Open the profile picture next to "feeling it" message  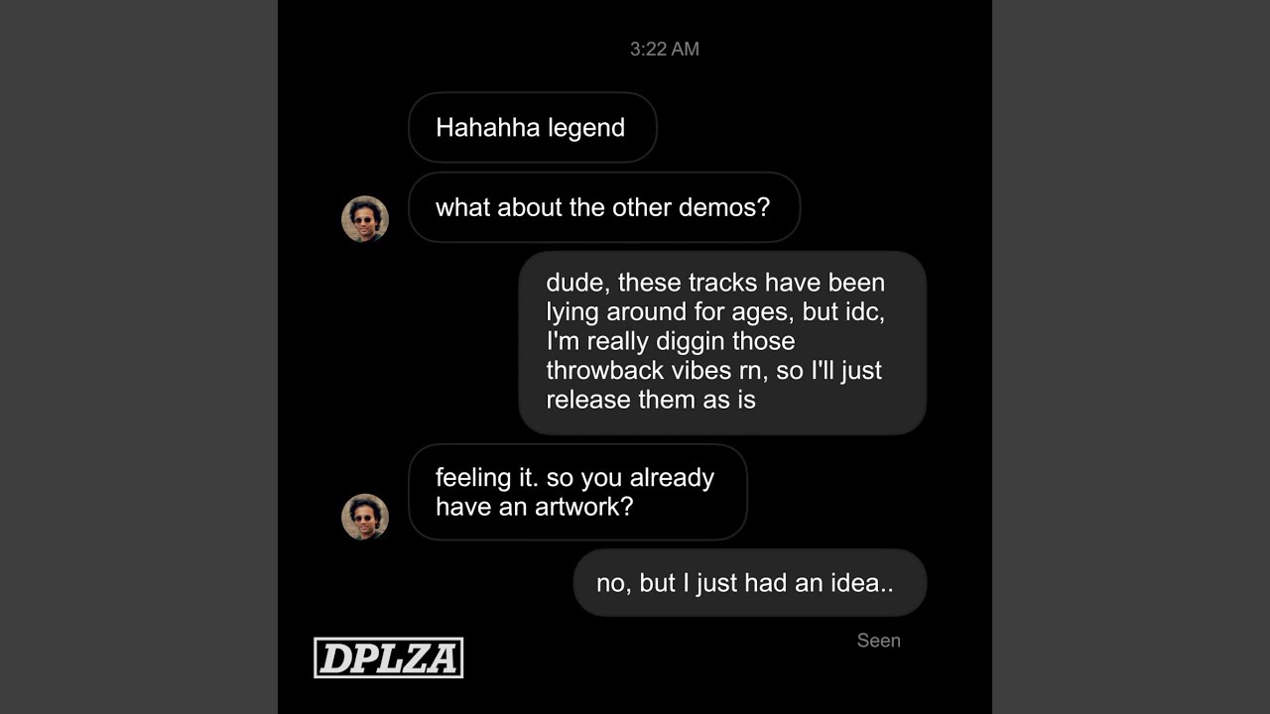point(365,517)
